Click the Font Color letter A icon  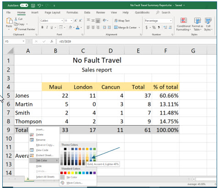[78, 28]
